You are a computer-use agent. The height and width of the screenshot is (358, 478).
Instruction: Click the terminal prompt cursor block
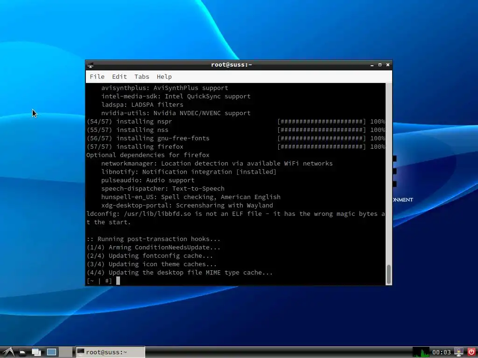pos(118,281)
